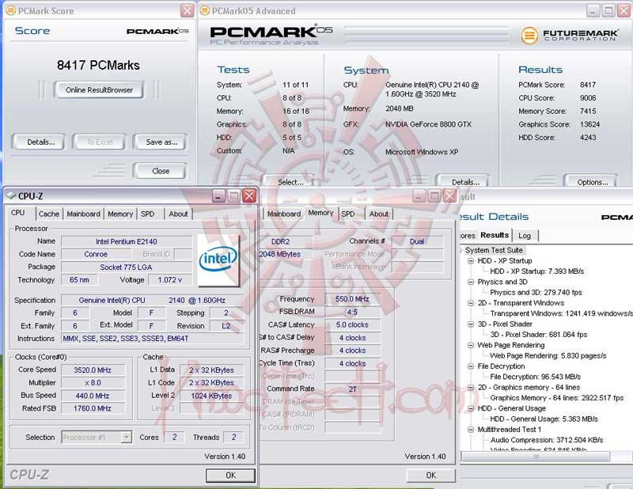This screenshot has width=633, height=489.
Task: Minimize the second CPU-Z Memory window
Action: point(419,196)
